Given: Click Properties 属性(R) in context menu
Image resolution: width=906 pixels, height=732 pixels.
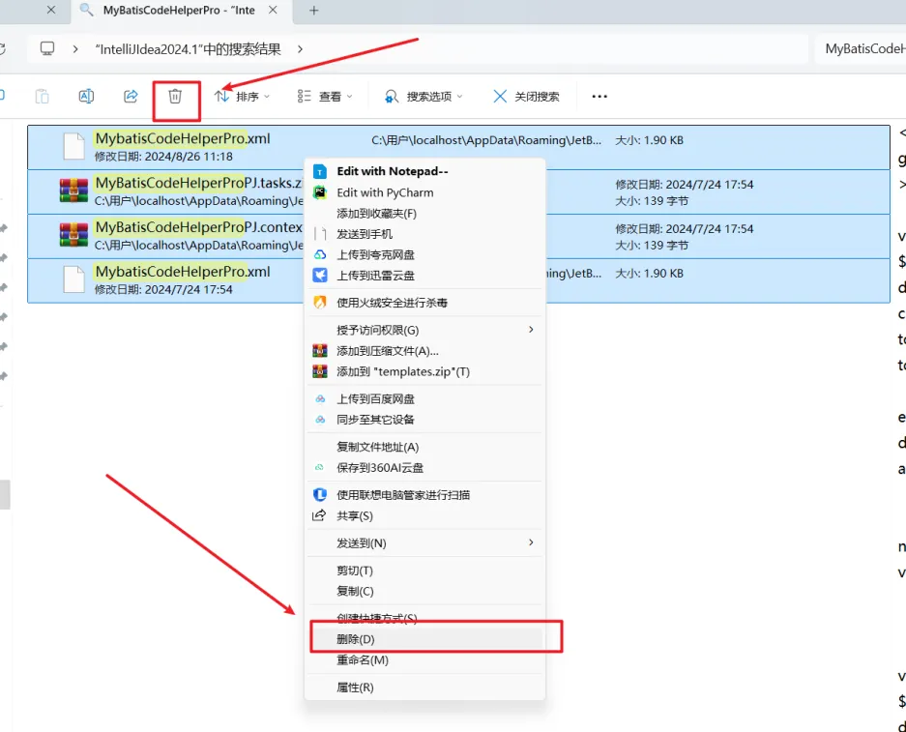Looking at the screenshot, I should point(424,687).
